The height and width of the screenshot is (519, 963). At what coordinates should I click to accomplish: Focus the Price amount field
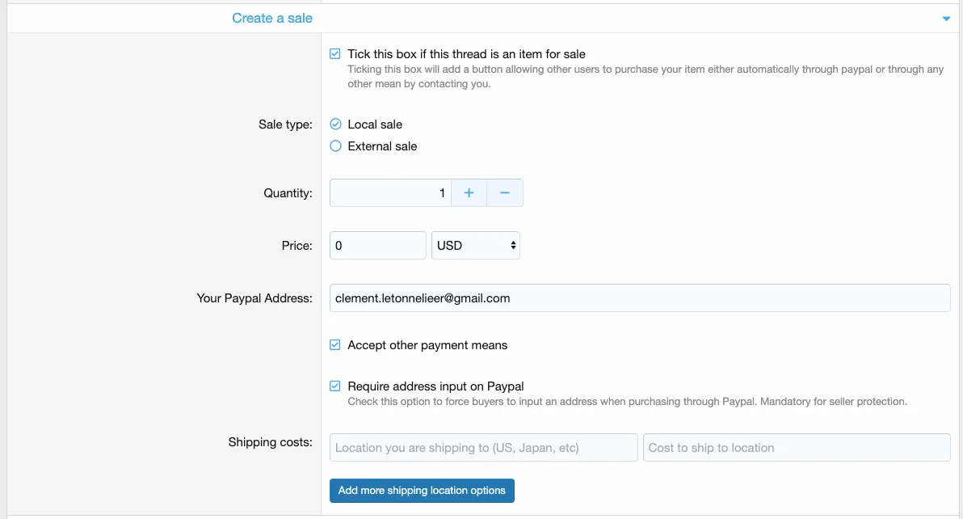pyautogui.click(x=377, y=246)
